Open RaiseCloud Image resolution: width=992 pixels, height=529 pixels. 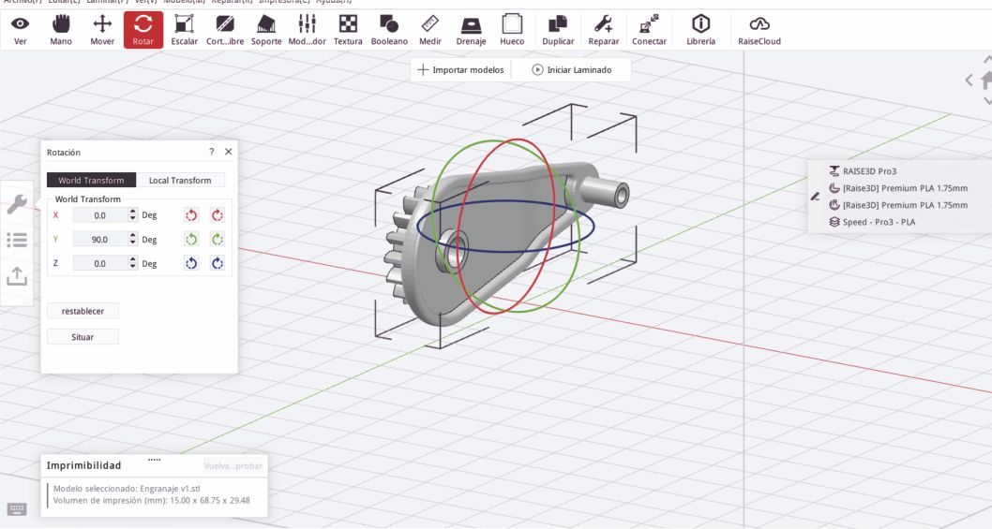click(759, 30)
